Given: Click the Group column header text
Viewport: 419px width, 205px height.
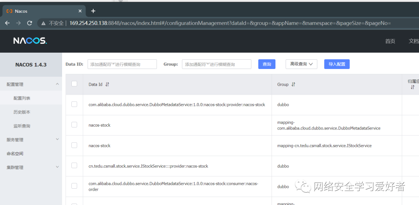Looking at the screenshot, I should (x=283, y=84).
